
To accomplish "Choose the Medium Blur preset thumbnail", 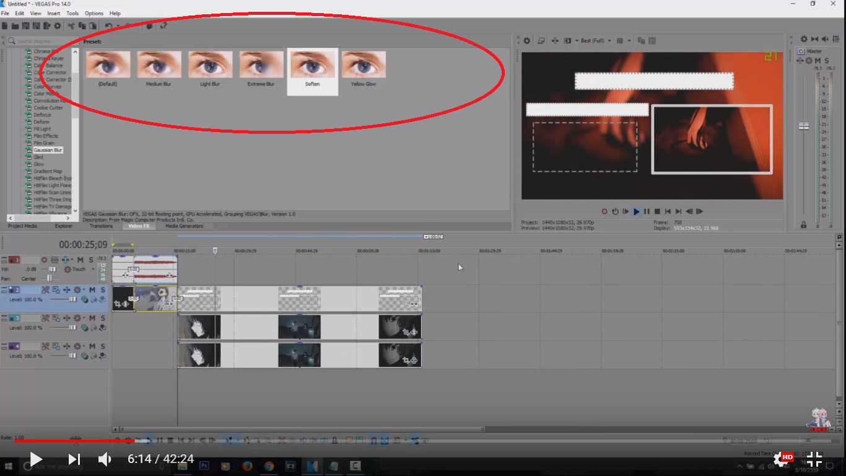I will click(x=159, y=64).
